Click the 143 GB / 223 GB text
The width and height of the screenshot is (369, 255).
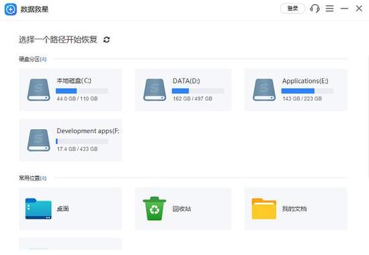coord(302,99)
